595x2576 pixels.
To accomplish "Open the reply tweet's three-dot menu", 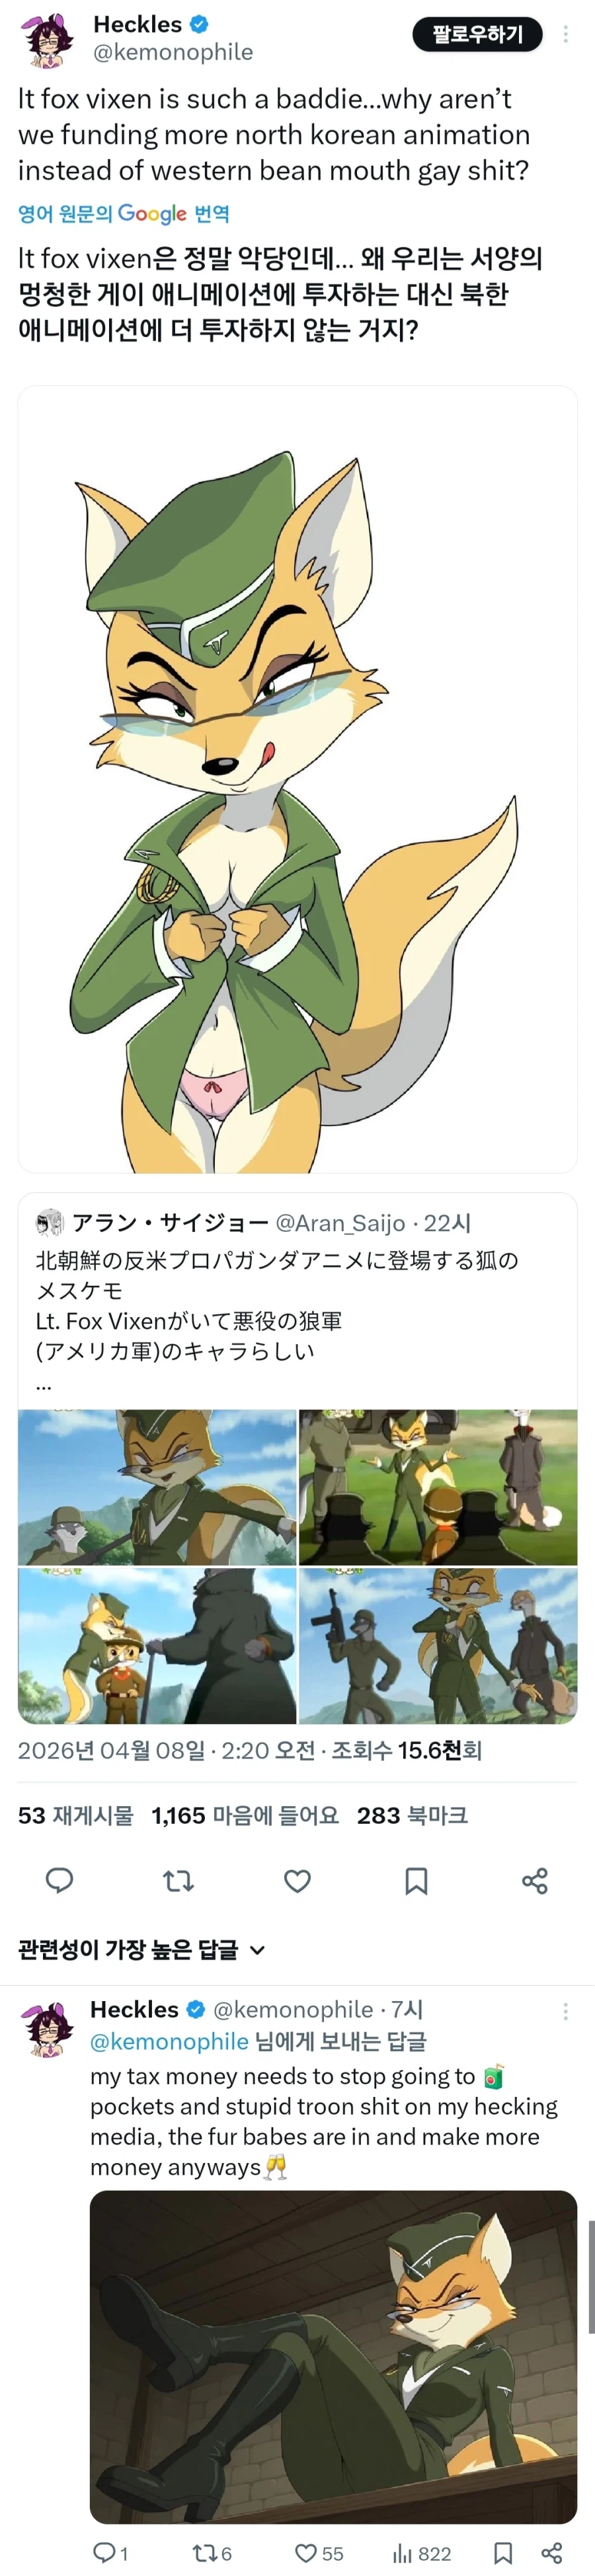I will coord(565,2011).
